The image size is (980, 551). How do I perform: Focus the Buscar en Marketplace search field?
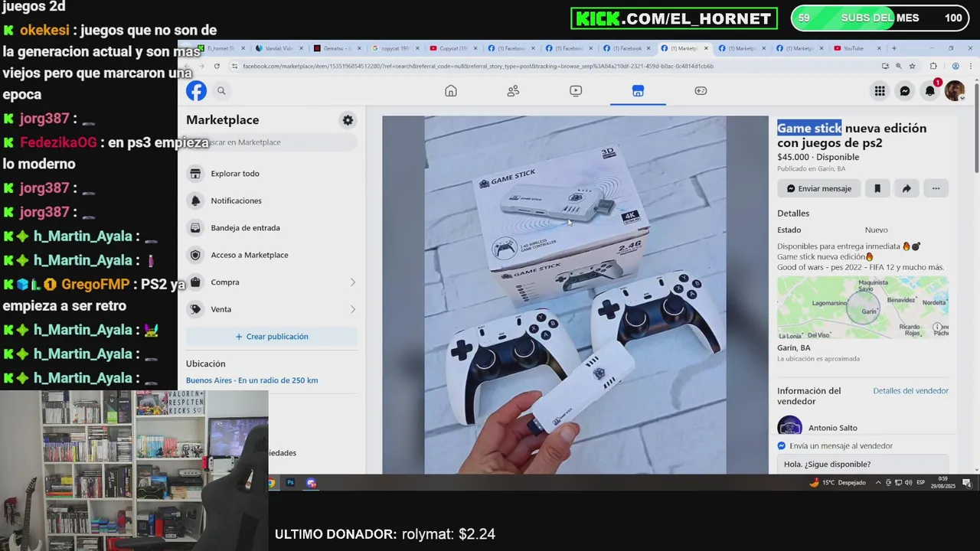[272, 142]
